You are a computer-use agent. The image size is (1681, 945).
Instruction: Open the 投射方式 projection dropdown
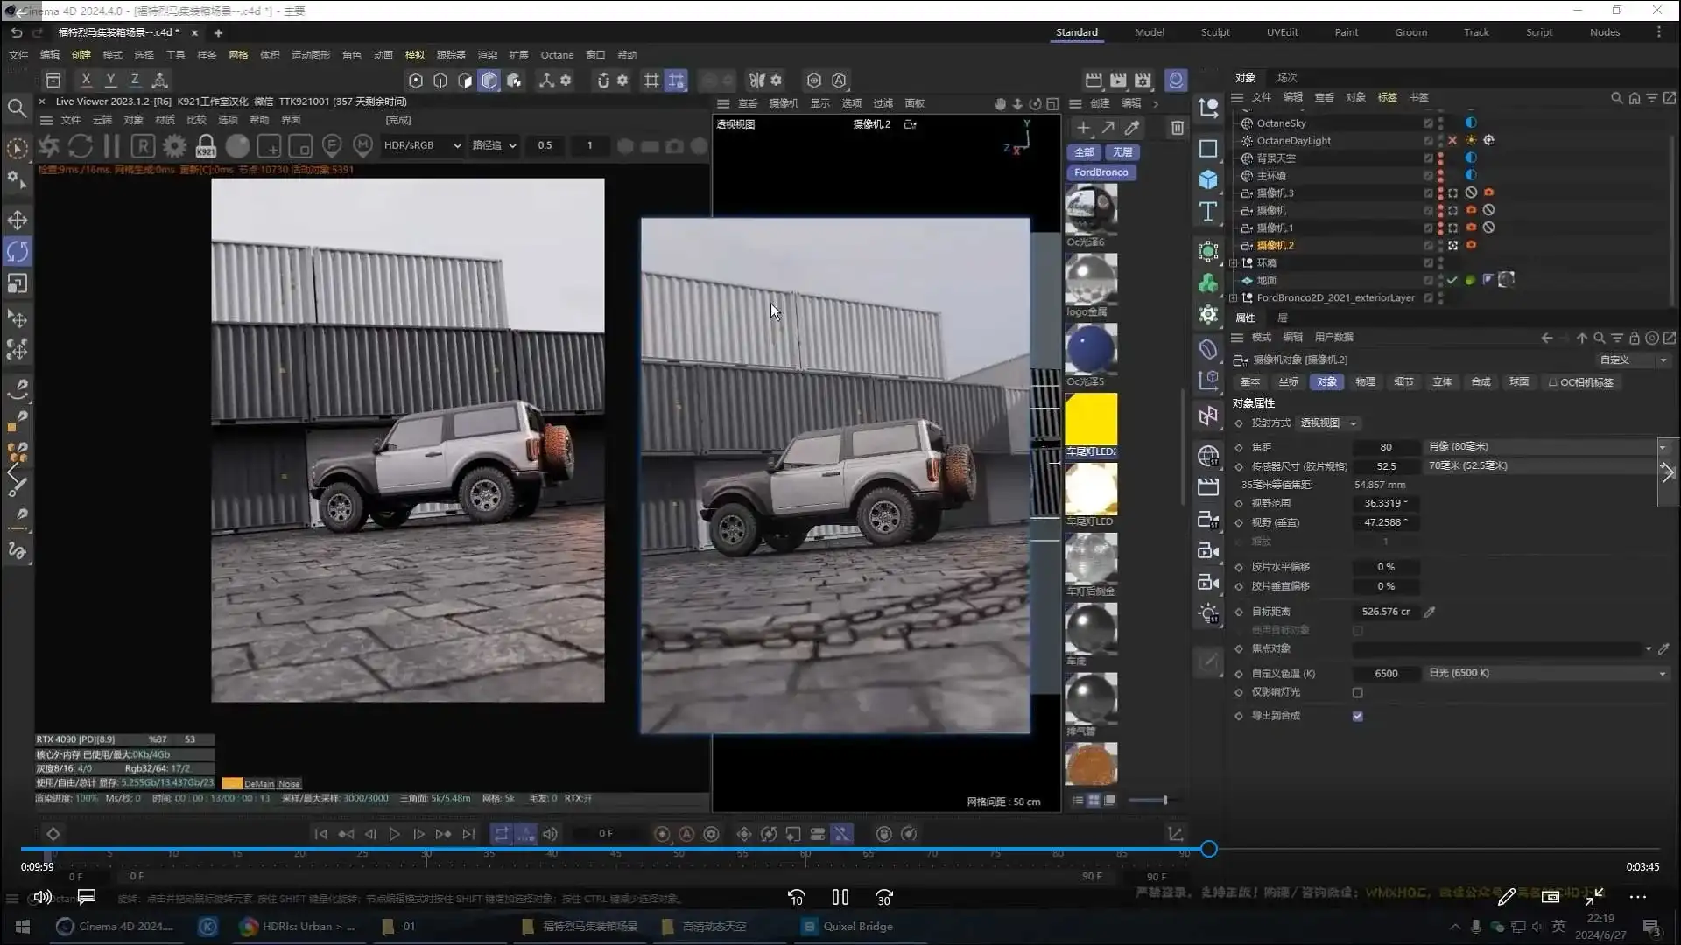coord(1328,423)
